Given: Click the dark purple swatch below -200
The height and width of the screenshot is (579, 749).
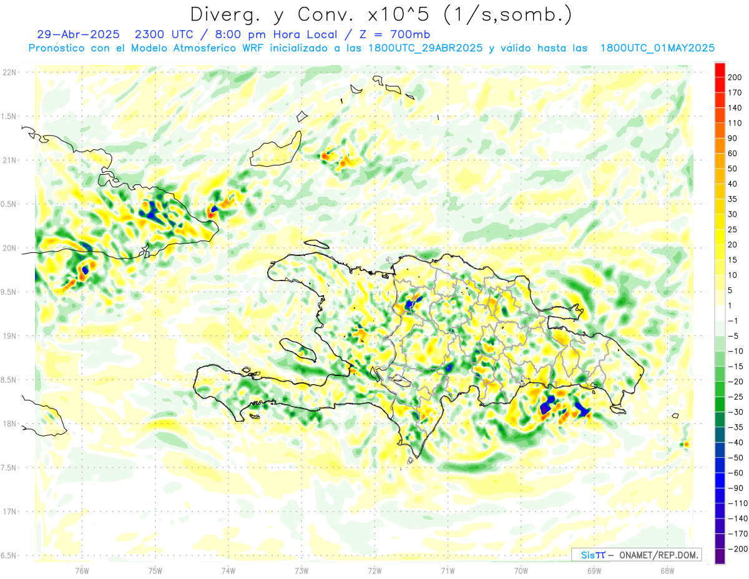Looking at the screenshot, I should click(720, 557).
